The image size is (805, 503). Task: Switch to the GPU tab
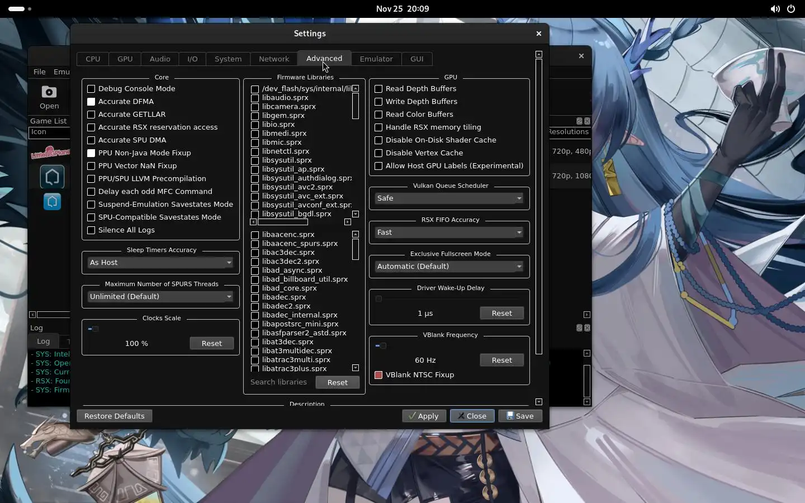click(x=125, y=59)
